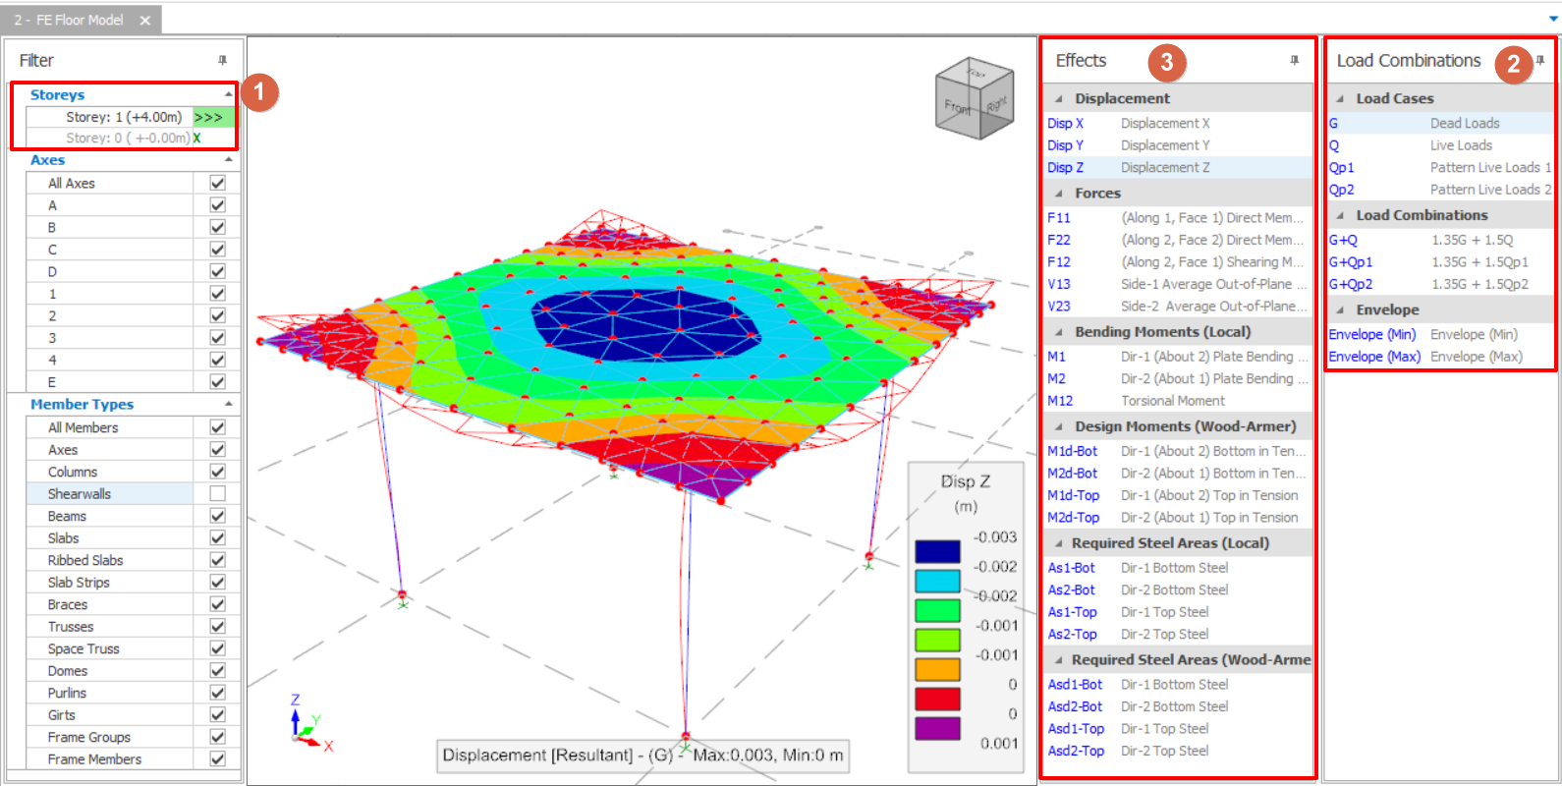This screenshot has width=1562, height=786.
Task: Choose the G+Q load combination
Action: (1343, 240)
